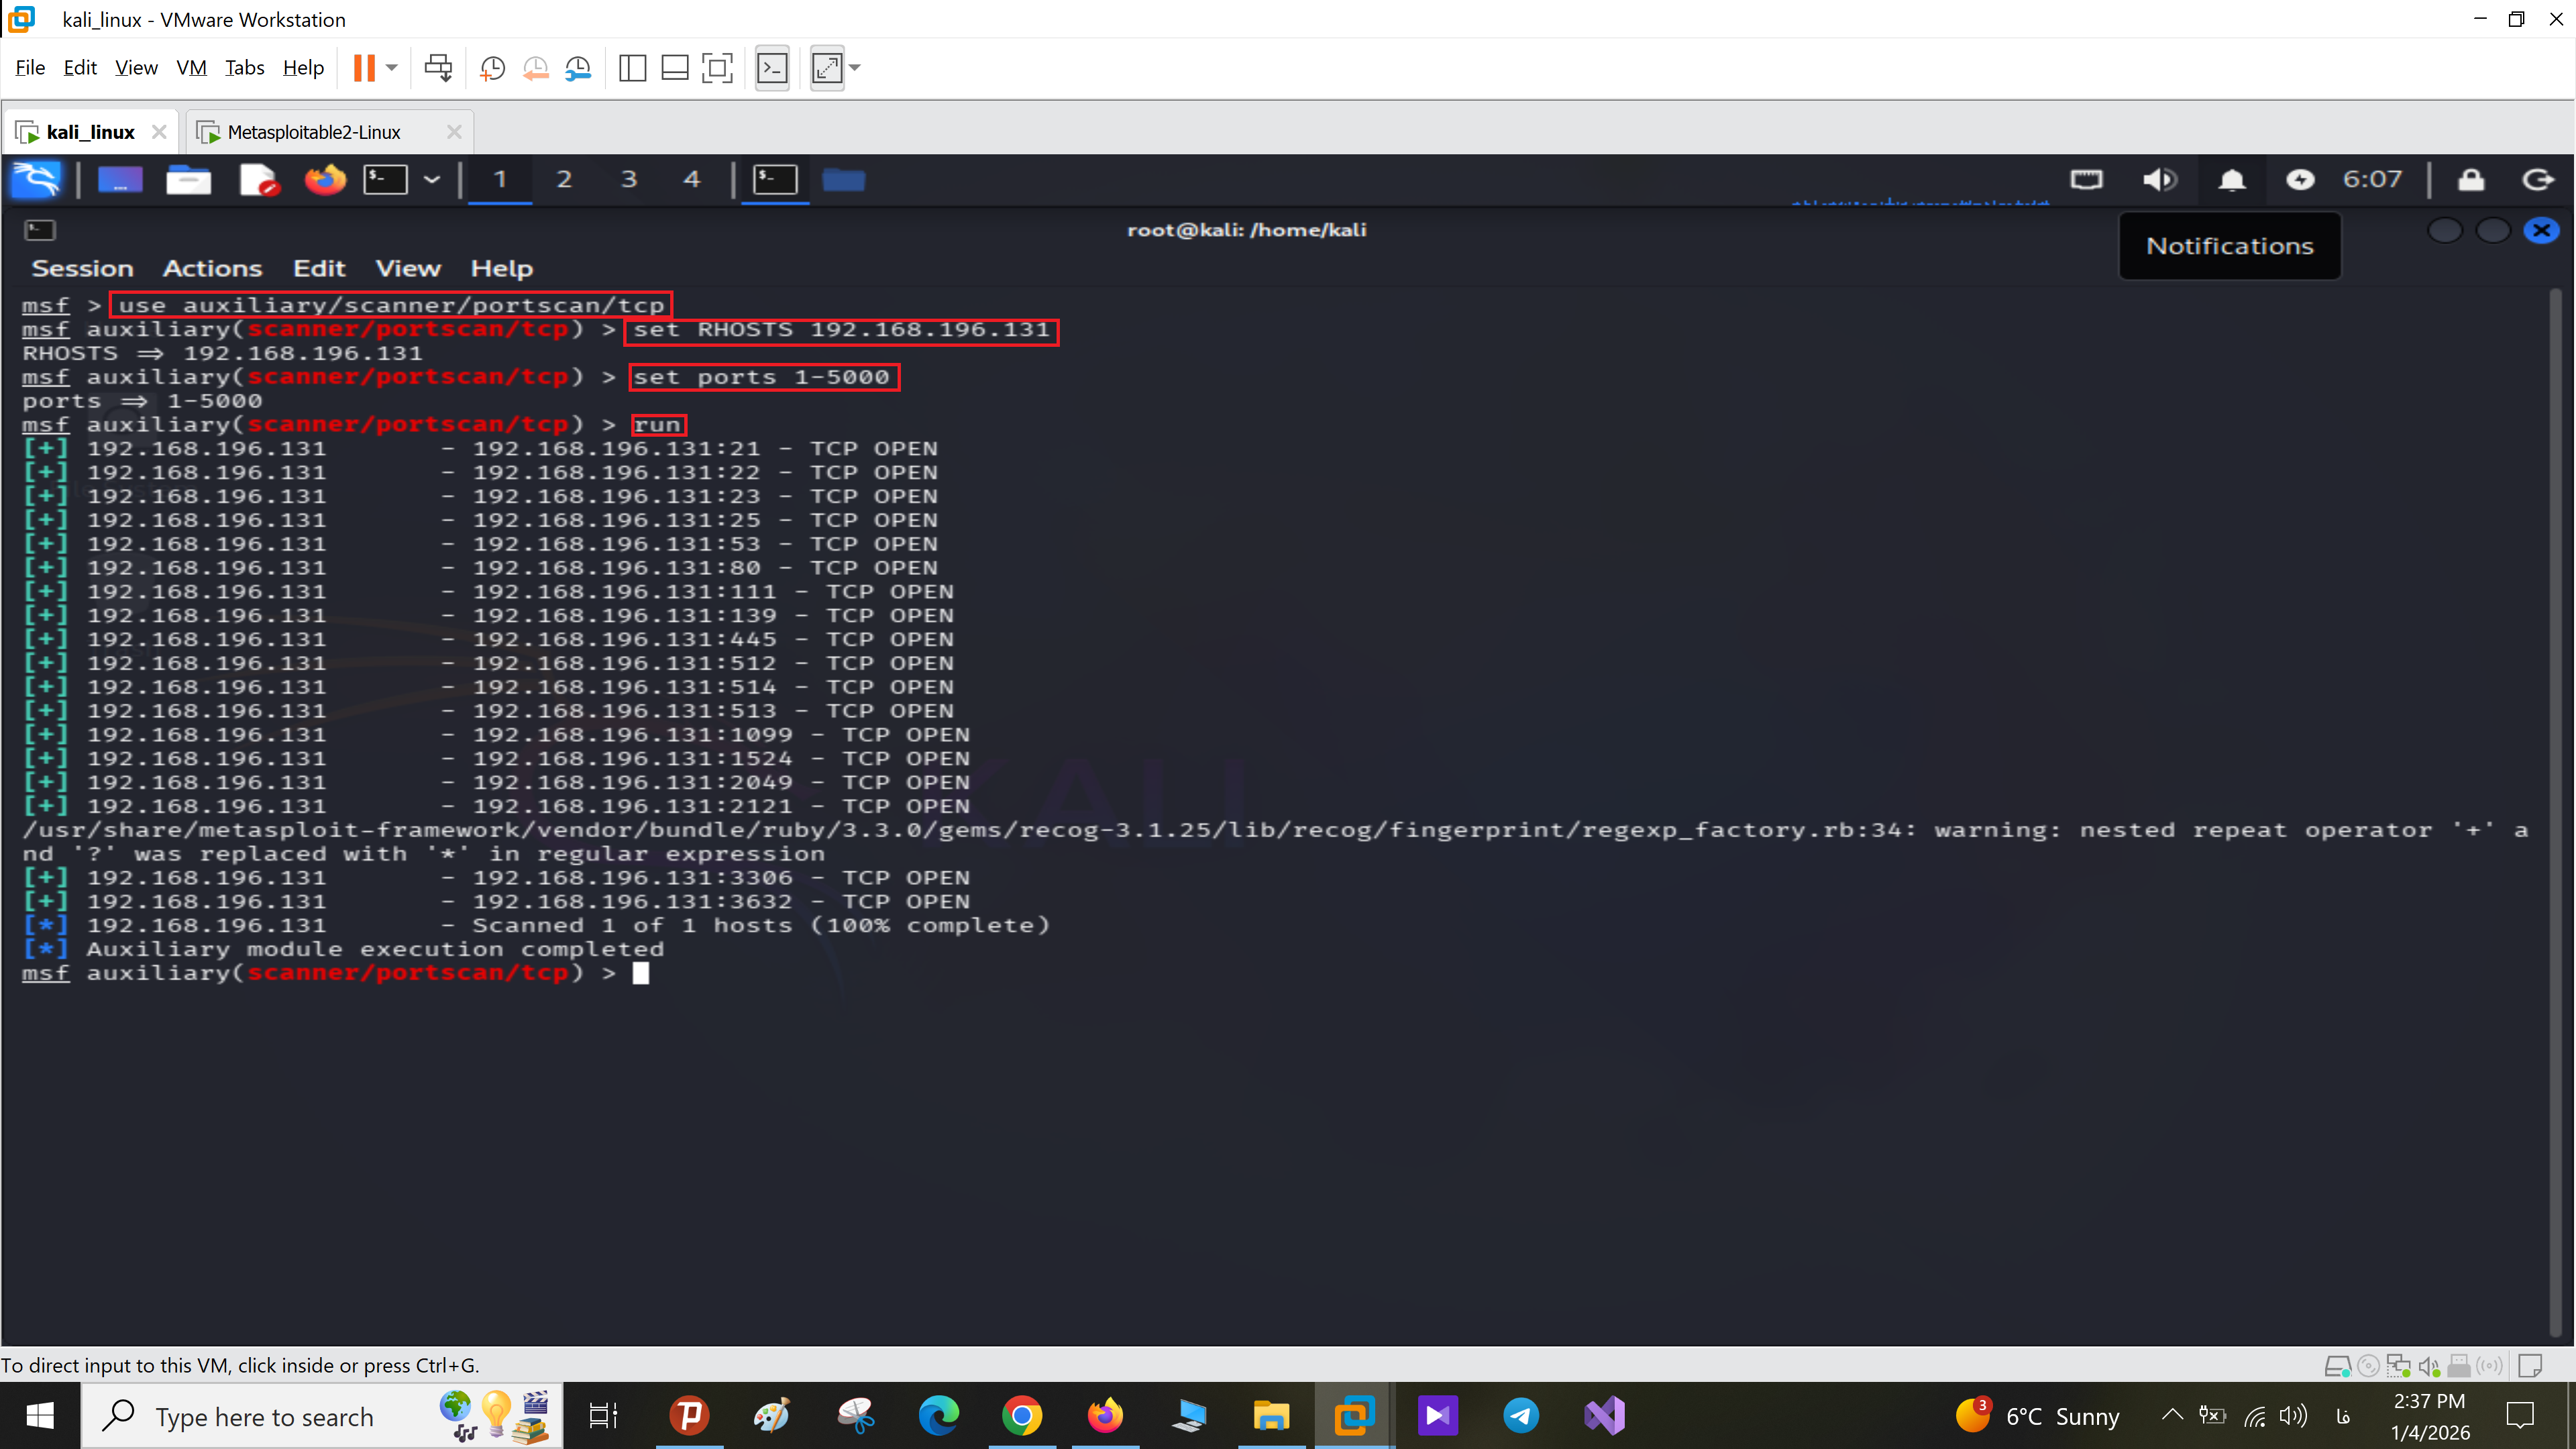Click the Kali lock screen button
Image resolution: width=2576 pixels, height=1449 pixels.
tap(2471, 180)
